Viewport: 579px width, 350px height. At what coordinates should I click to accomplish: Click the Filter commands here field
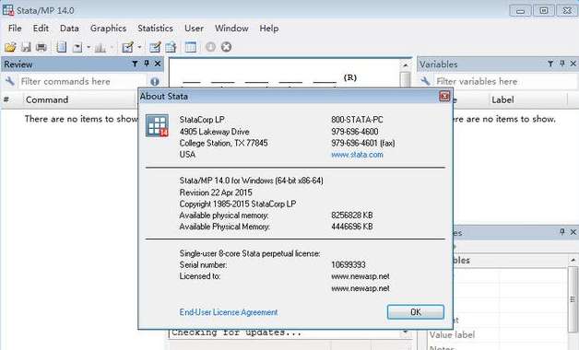coord(83,81)
